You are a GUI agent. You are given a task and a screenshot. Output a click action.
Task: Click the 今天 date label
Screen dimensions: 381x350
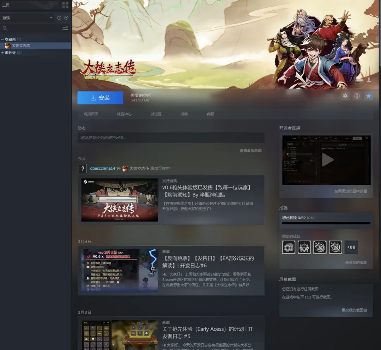tap(82, 158)
